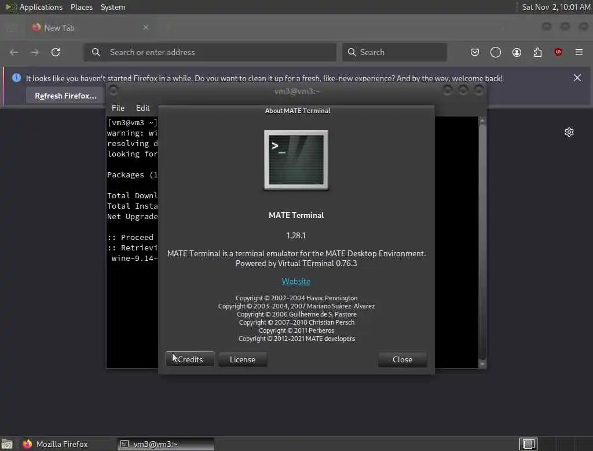Open New Tab personalize gear icon
Image resolution: width=593 pixels, height=451 pixels.
[x=569, y=132]
